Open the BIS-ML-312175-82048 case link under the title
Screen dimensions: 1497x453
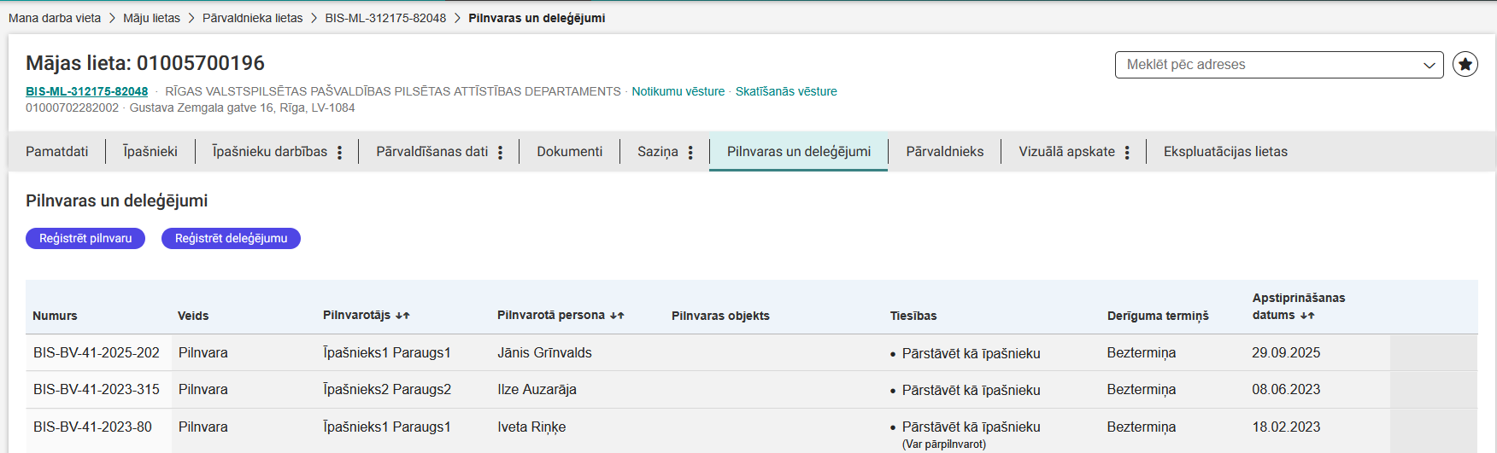pyautogui.click(x=86, y=91)
